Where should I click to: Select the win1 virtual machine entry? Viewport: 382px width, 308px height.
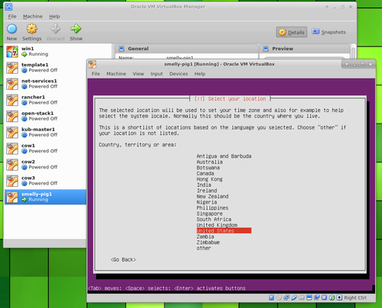(x=45, y=51)
